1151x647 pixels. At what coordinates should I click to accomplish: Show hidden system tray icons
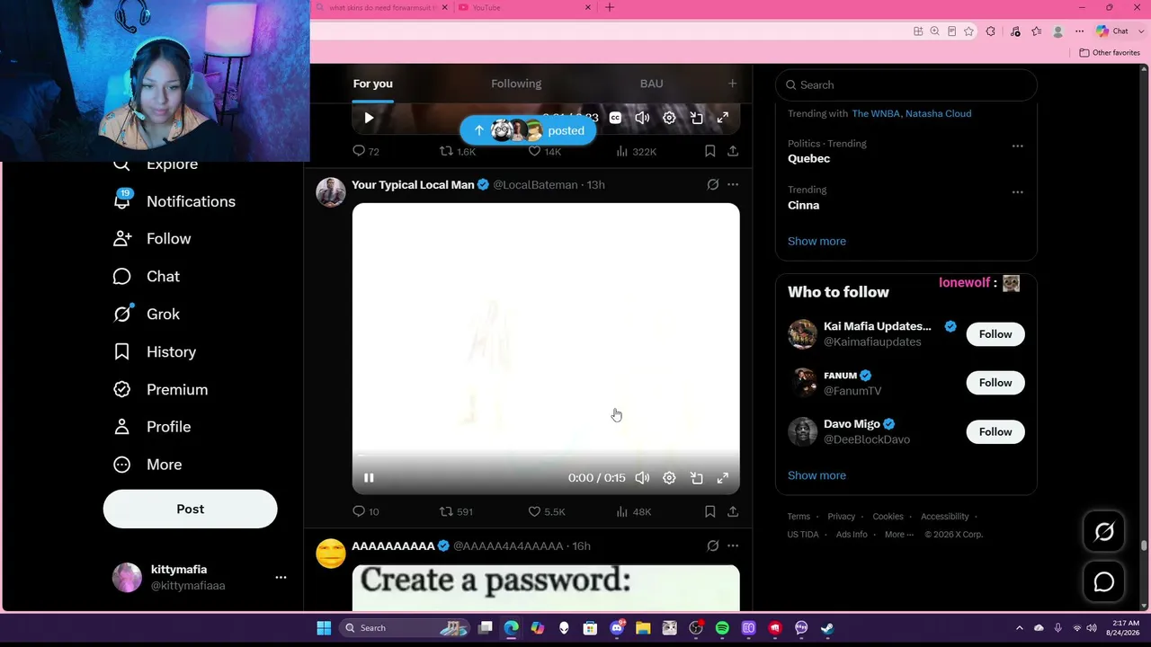click(x=1019, y=628)
